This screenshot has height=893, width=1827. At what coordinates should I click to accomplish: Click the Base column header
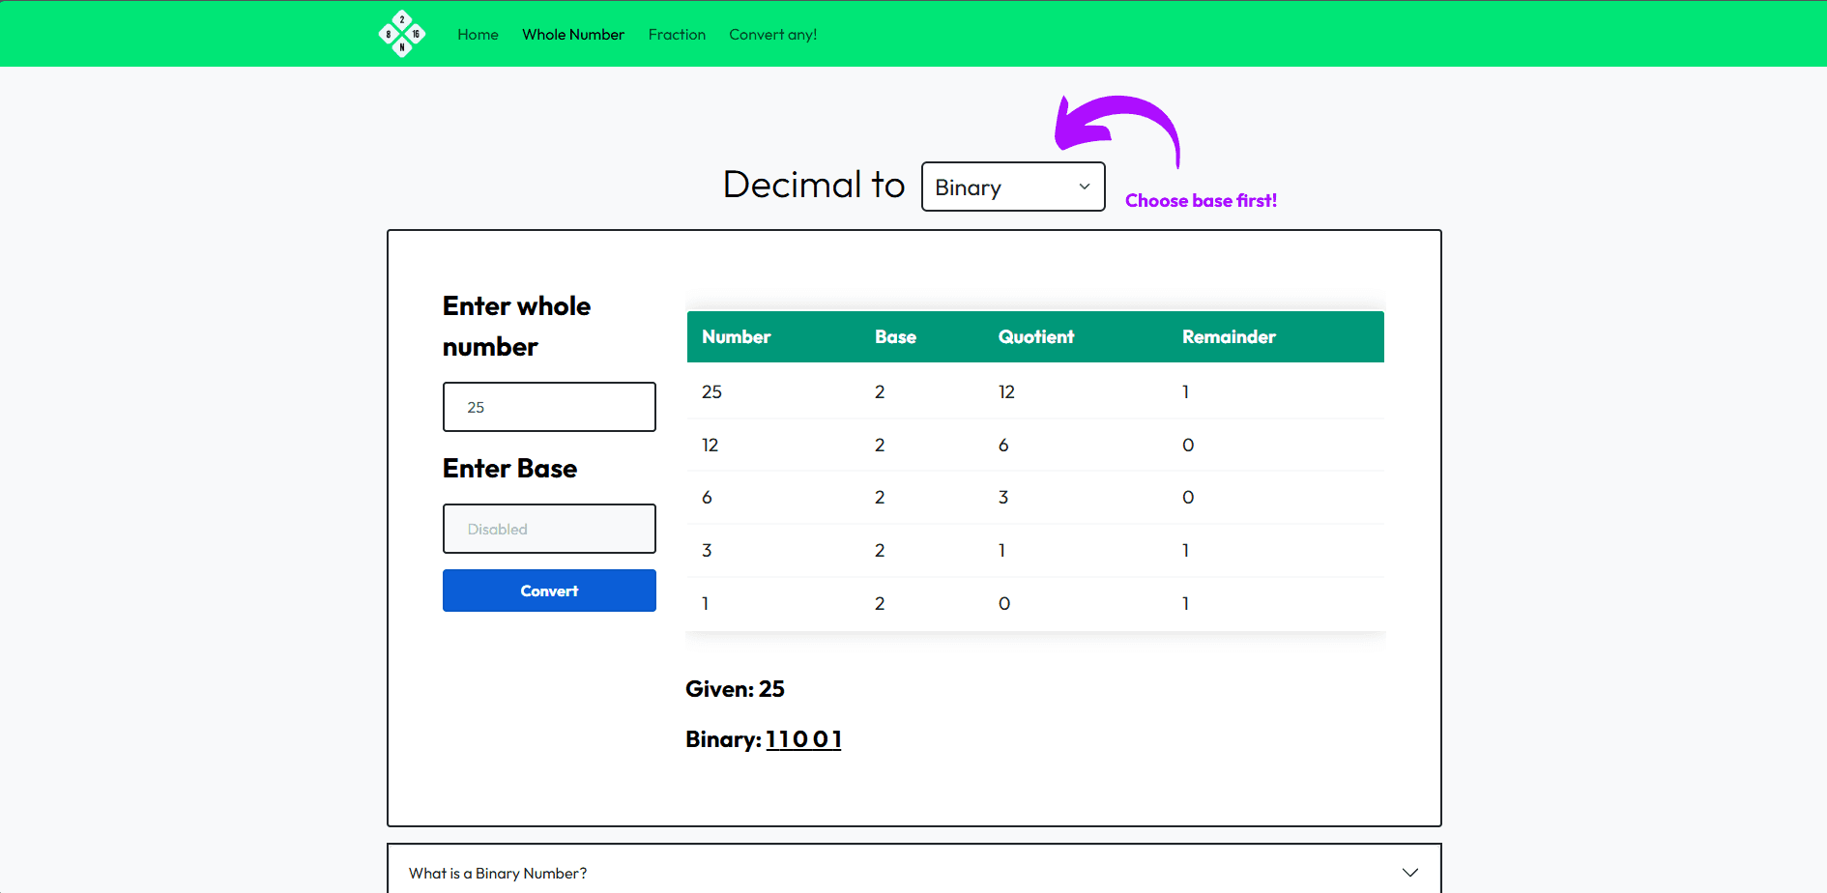point(895,337)
